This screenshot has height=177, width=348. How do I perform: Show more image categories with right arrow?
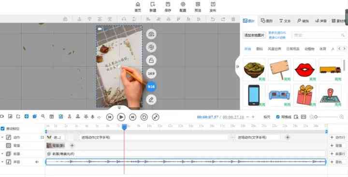344,49
